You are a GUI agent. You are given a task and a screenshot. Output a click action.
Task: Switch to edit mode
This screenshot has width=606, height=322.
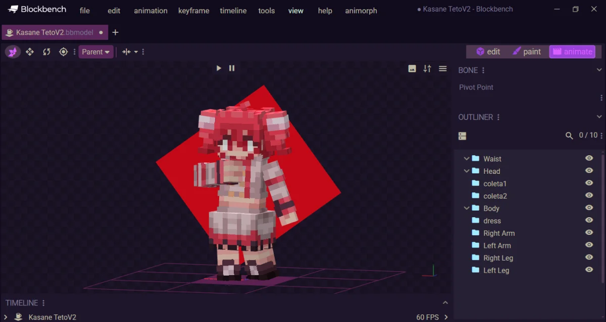[x=488, y=51]
